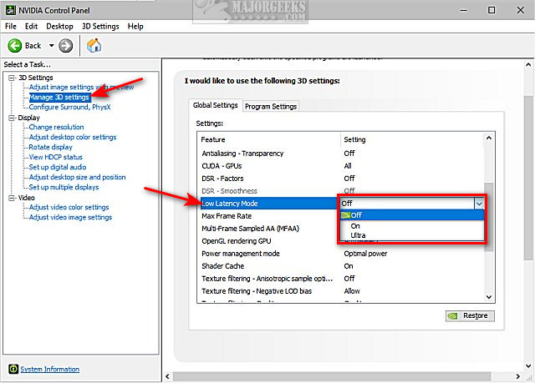Click the green Back arrow icon

15,46
